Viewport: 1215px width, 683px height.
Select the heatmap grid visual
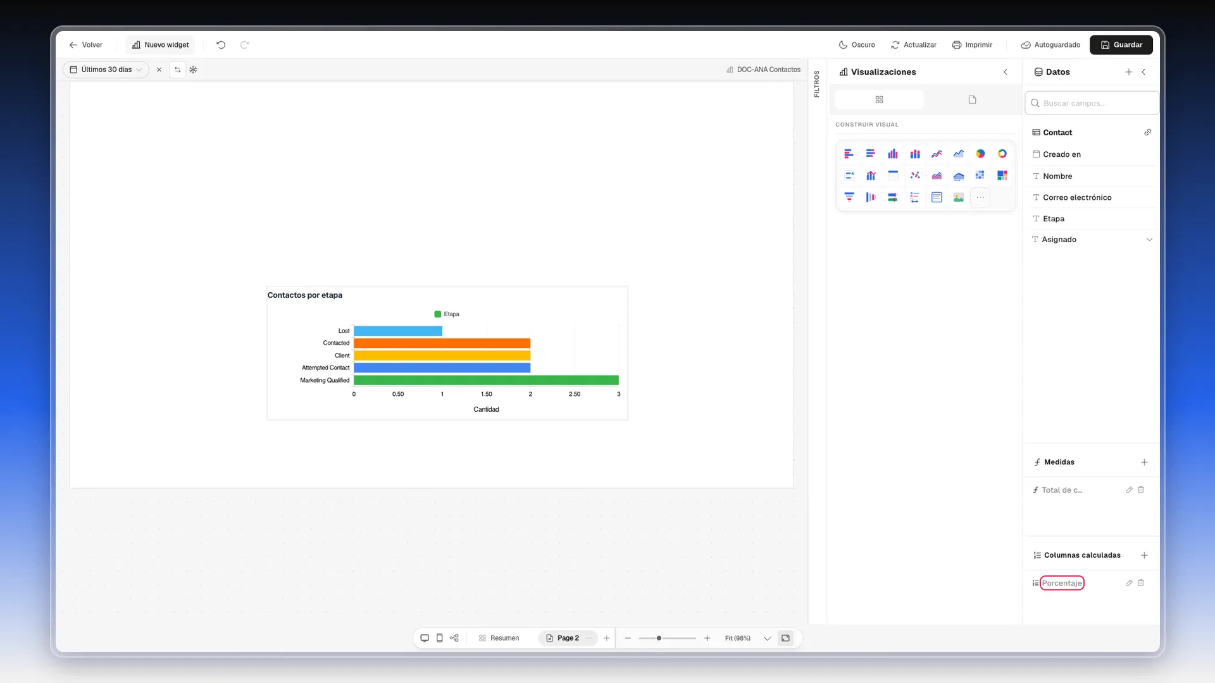(x=980, y=175)
